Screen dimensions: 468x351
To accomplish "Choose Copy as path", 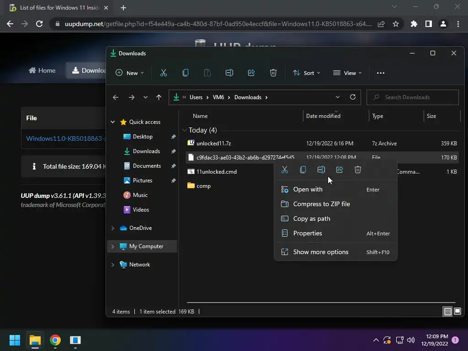I will tap(335, 219).
